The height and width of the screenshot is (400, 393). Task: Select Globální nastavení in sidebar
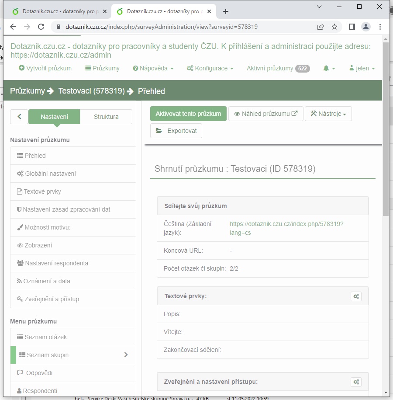click(x=50, y=174)
